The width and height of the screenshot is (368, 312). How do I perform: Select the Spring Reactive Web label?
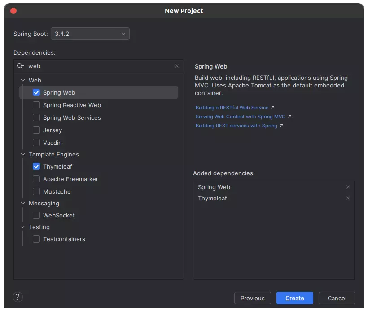tap(72, 105)
